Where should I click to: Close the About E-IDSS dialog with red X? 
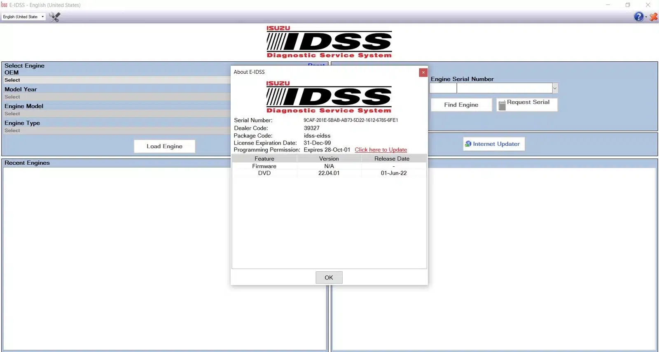423,72
